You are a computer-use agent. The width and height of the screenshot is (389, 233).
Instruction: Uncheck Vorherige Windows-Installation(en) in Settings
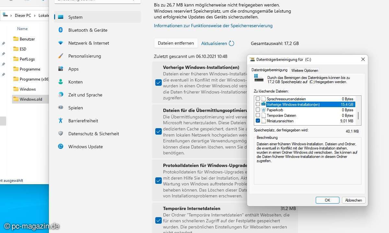click(x=159, y=83)
